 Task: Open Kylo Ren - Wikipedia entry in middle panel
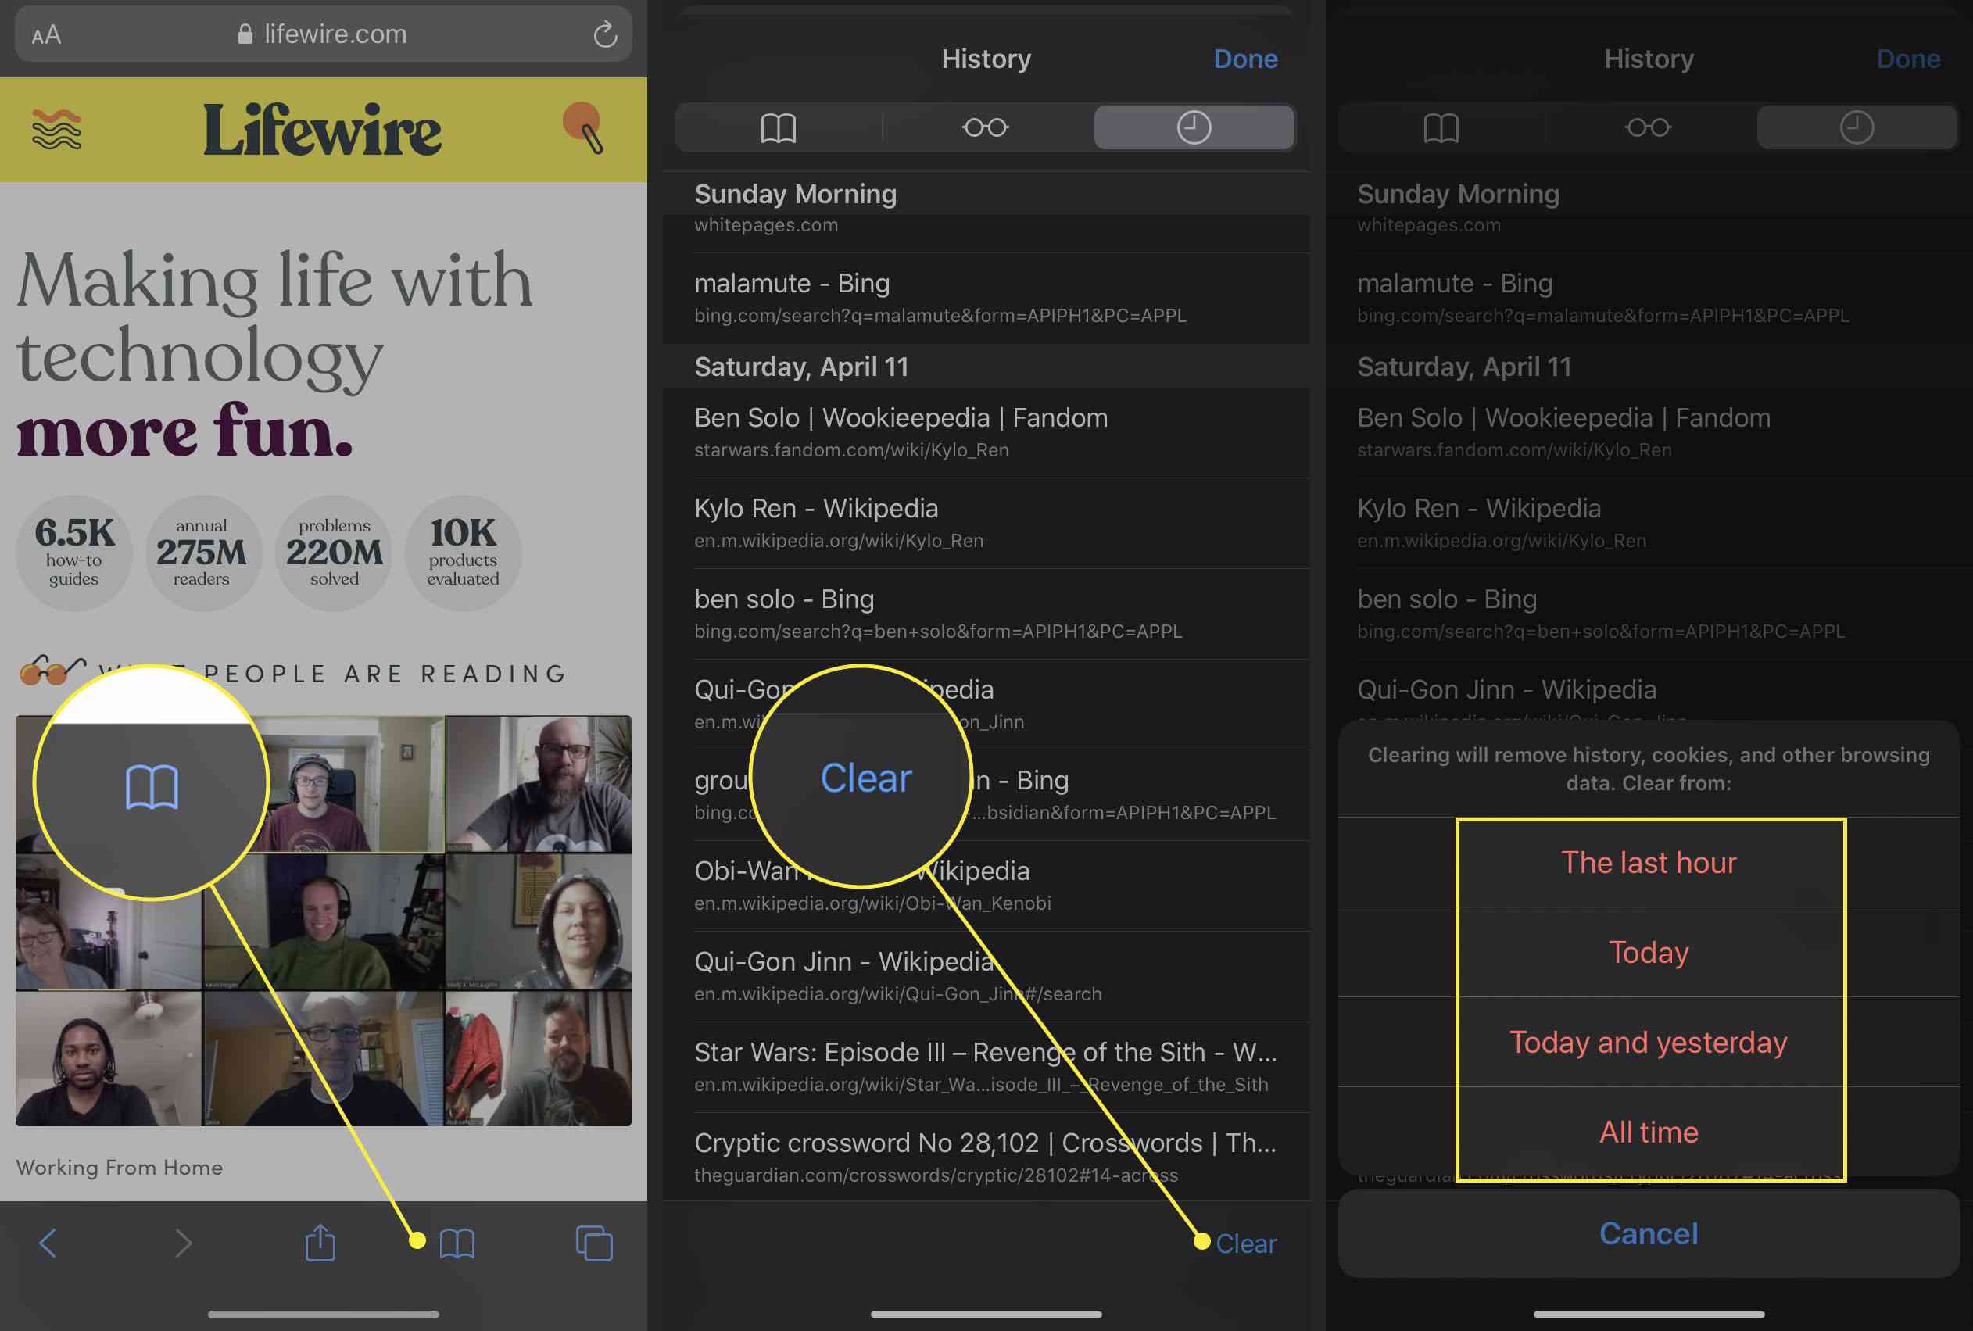coord(986,524)
